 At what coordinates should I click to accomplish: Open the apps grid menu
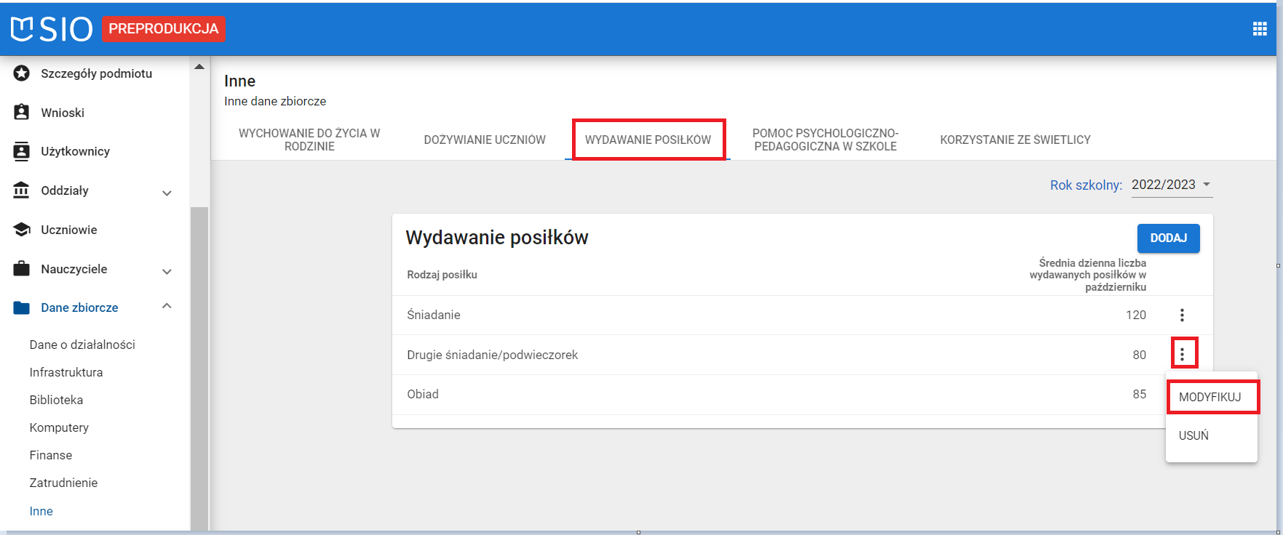pos(1260,29)
